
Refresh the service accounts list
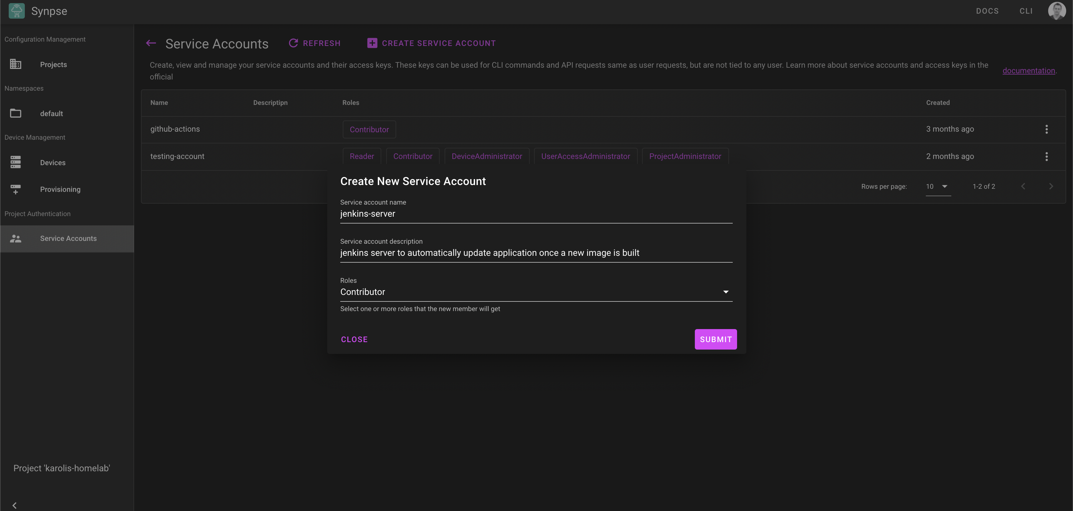click(315, 43)
